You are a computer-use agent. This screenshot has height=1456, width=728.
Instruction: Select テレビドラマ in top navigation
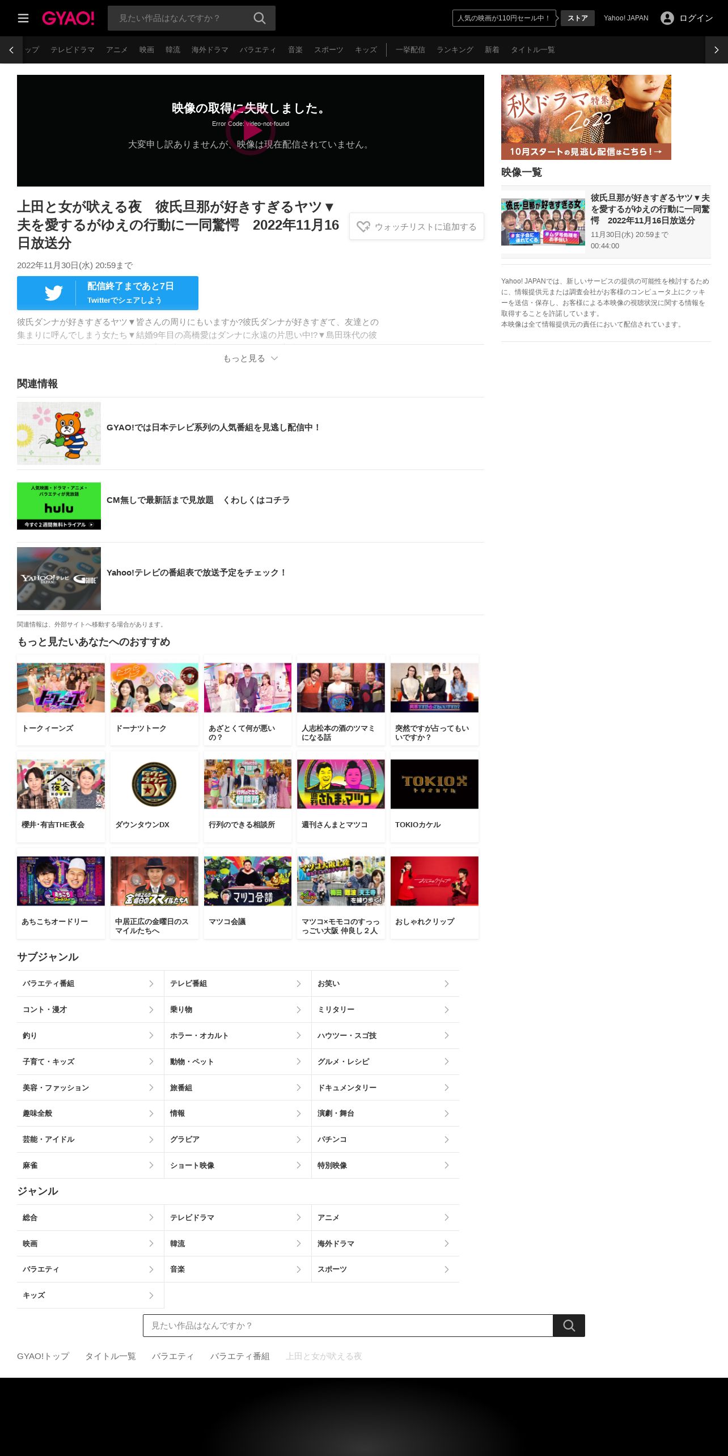73,50
